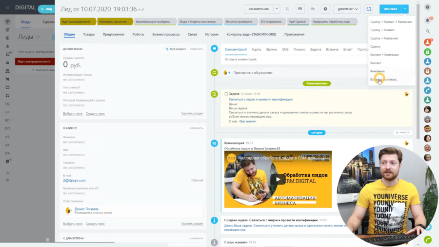Open the shopping cart icon in left sidebar
Viewport: 439px width, 247px height.
pyautogui.click(x=7, y=79)
